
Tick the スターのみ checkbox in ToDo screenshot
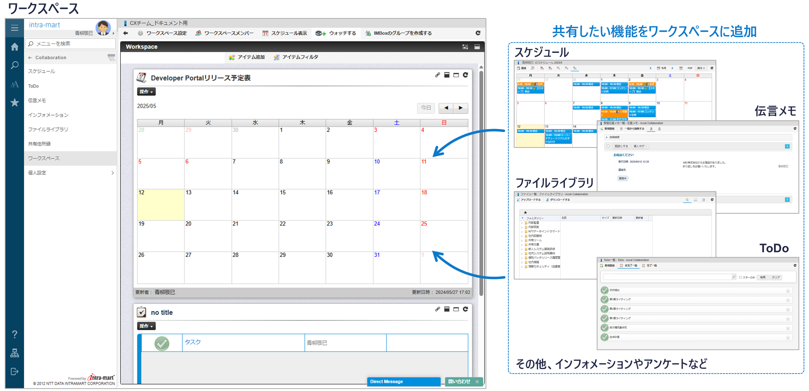coord(741,277)
